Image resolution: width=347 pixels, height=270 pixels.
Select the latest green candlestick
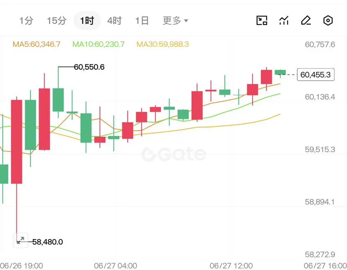coord(280,72)
